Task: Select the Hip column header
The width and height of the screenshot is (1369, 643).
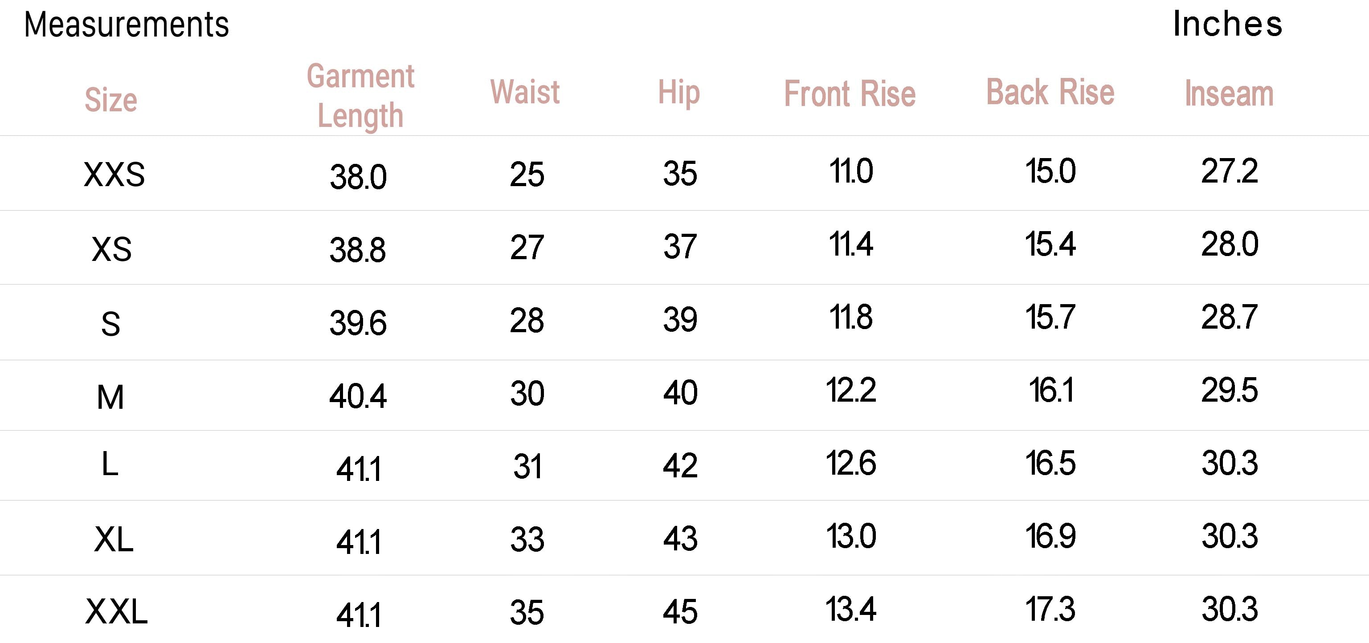Action: pyautogui.click(x=678, y=93)
